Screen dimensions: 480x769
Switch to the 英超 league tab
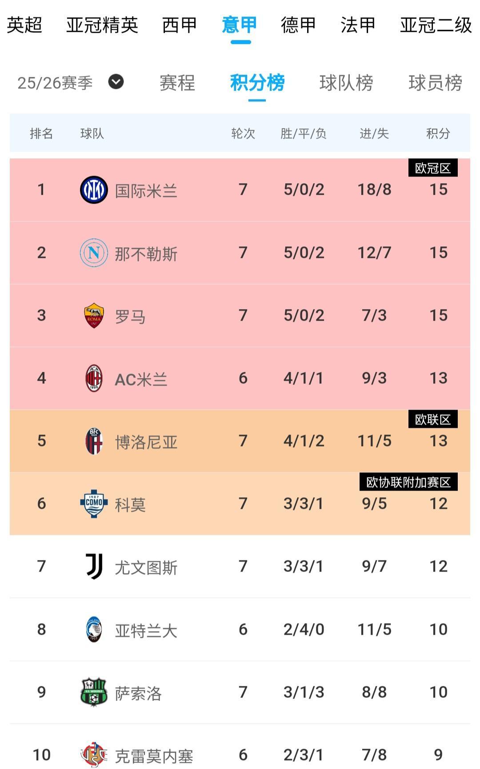pyautogui.click(x=24, y=25)
